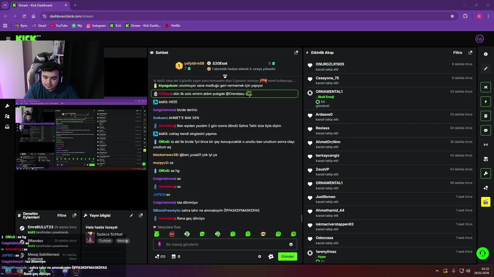Image resolution: width=494 pixels, height=277 pixels.
Task: Open YouTube bookmark in bookmarks bar
Action: [x=59, y=26]
